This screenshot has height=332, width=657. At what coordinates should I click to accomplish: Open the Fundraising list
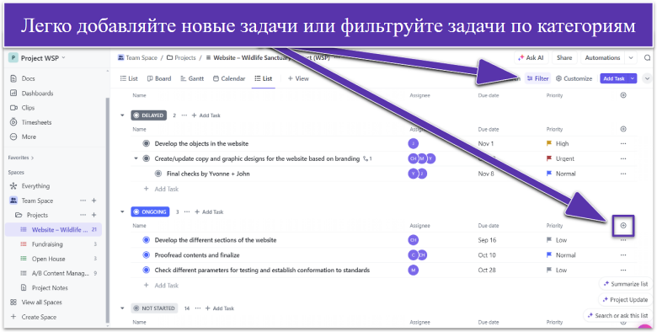pyautogui.click(x=47, y=244)
